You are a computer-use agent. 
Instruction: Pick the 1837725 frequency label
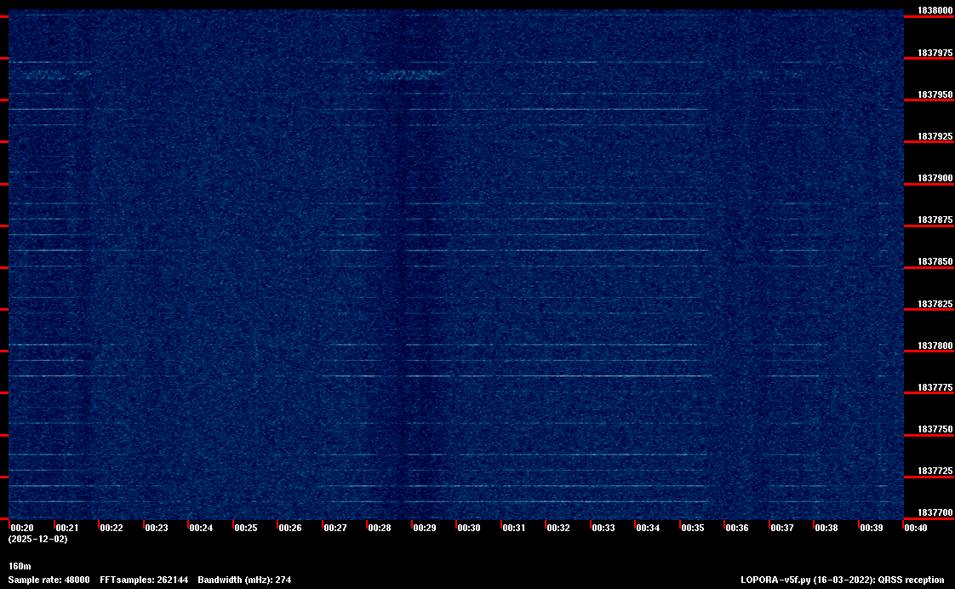click(x=935, y=471)
